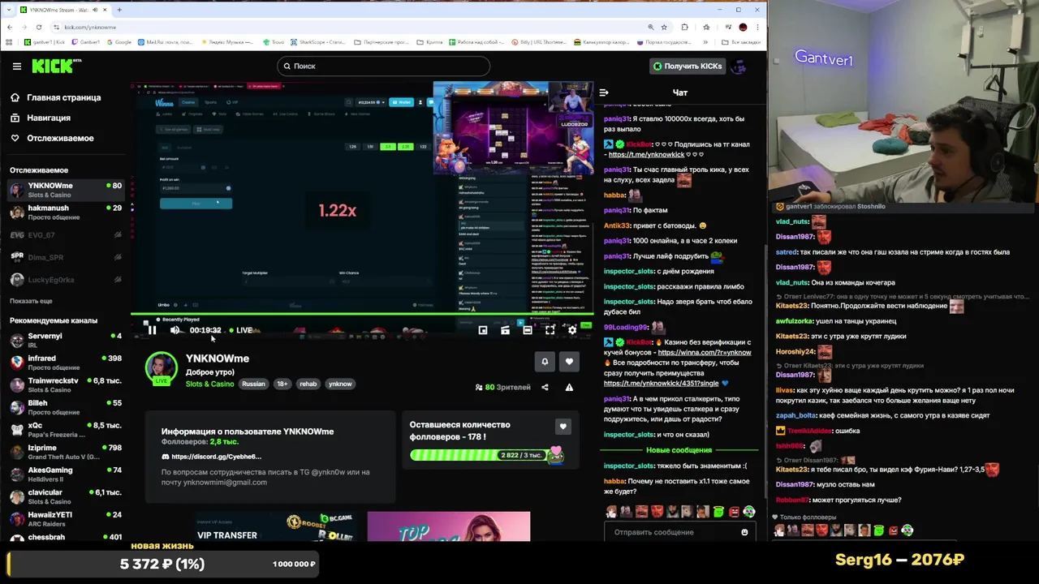
Task: Click the Поиск search field
Action: (383, 66)
